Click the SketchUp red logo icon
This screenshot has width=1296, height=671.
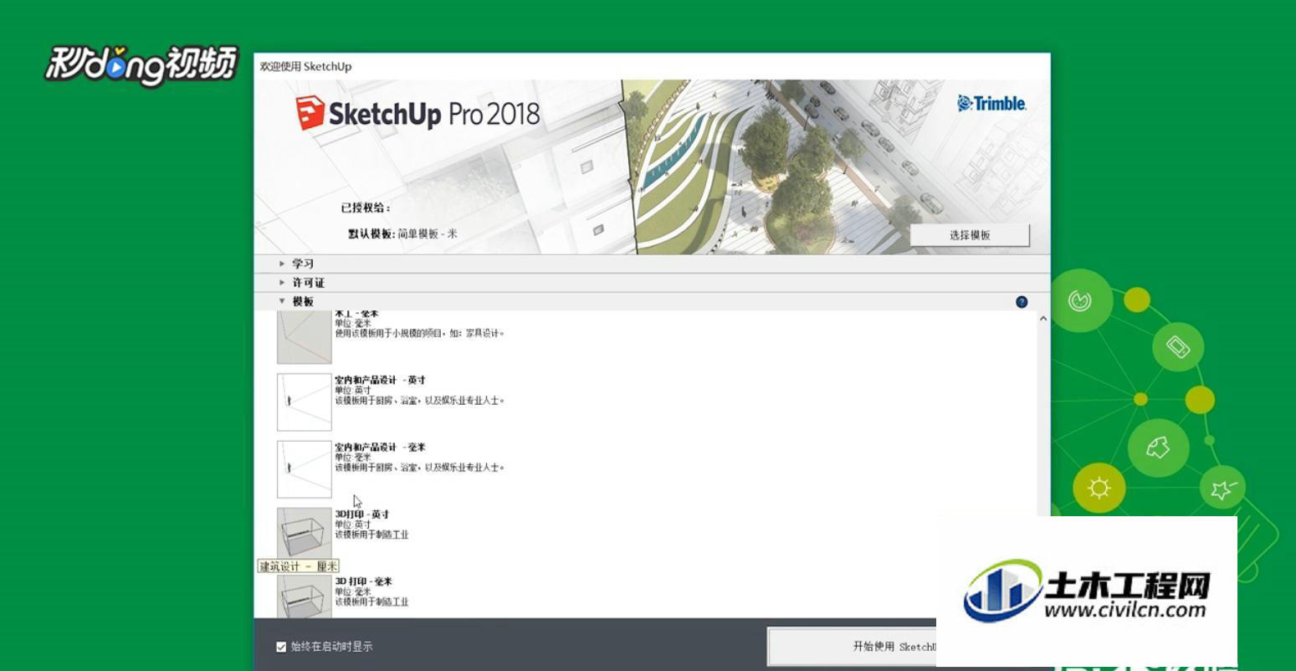tap(310, 113)
